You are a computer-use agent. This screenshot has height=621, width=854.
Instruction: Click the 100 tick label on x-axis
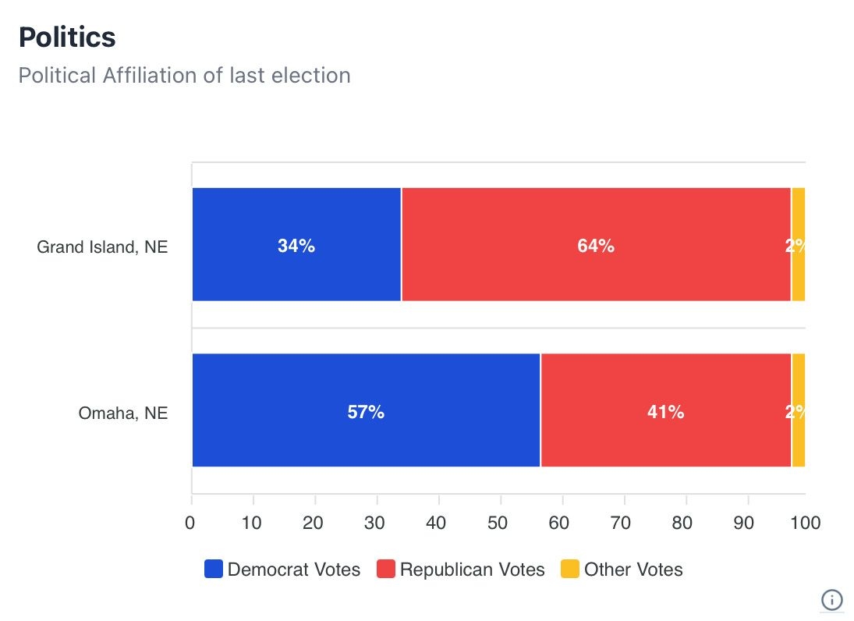coord(804,523)
